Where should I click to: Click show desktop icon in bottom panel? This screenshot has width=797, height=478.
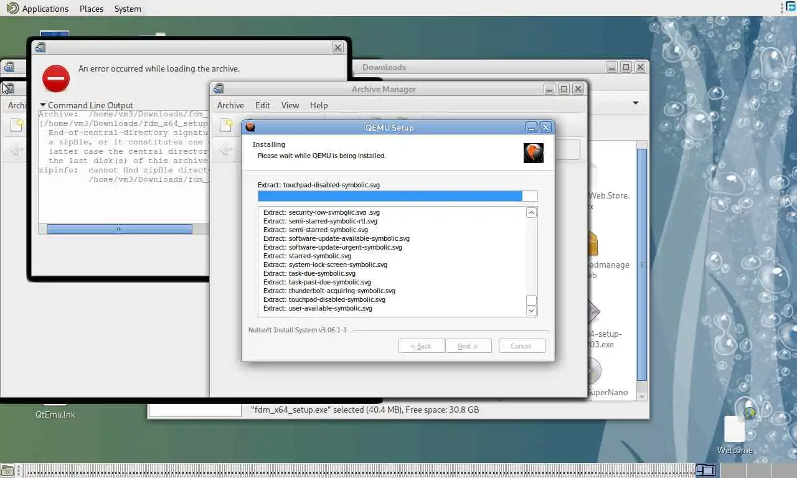coord(7,471)
